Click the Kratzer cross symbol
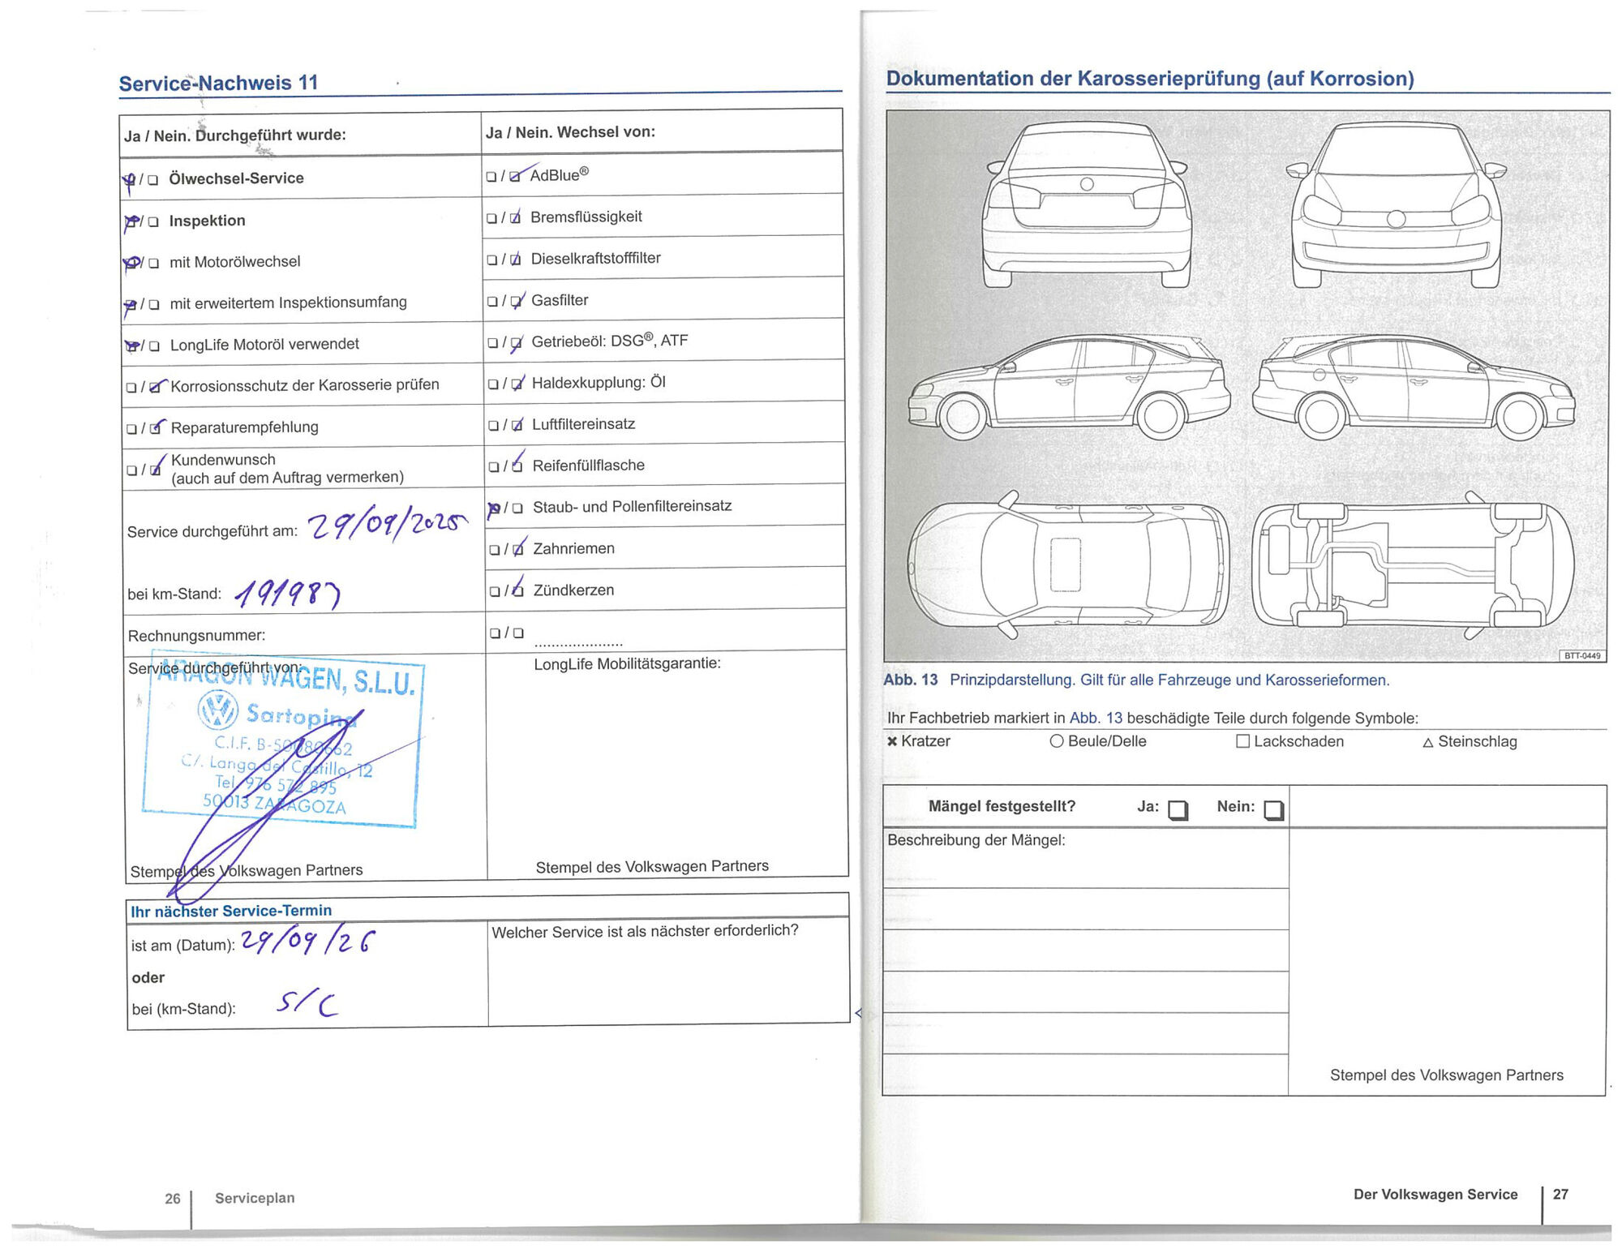This screenshot has width=1622, height=1253. pyautogui.click(x=892, y=741)
